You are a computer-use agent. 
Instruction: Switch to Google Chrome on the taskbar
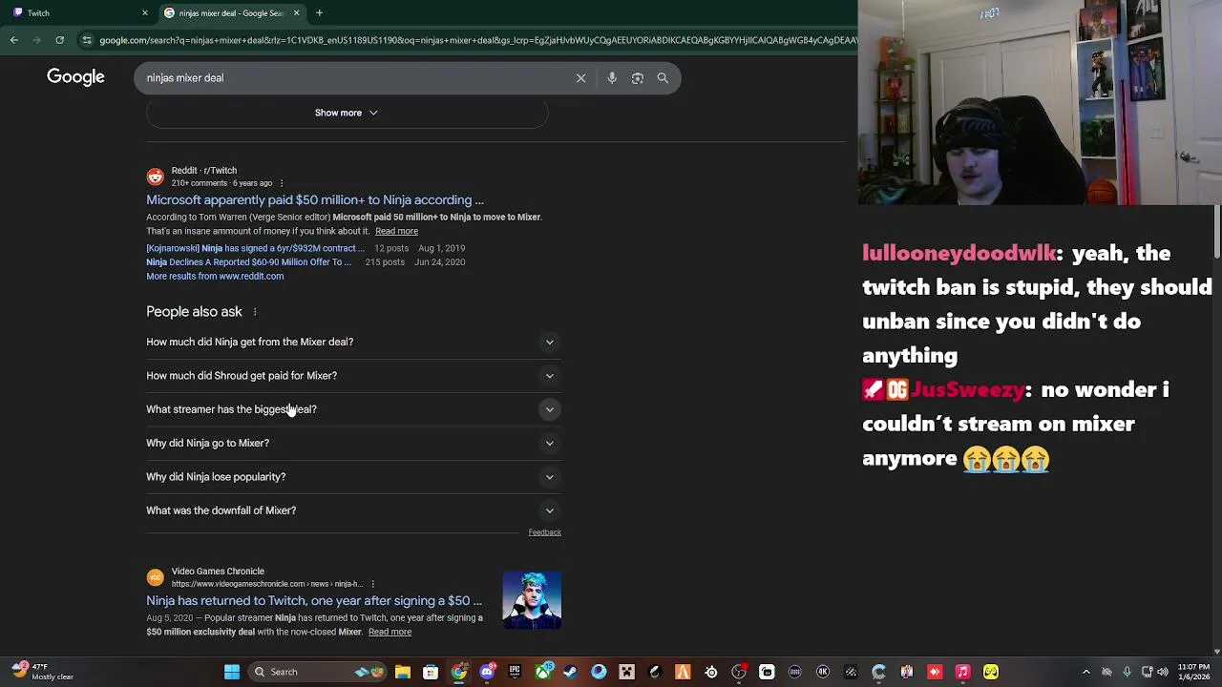tap(459, 672)
